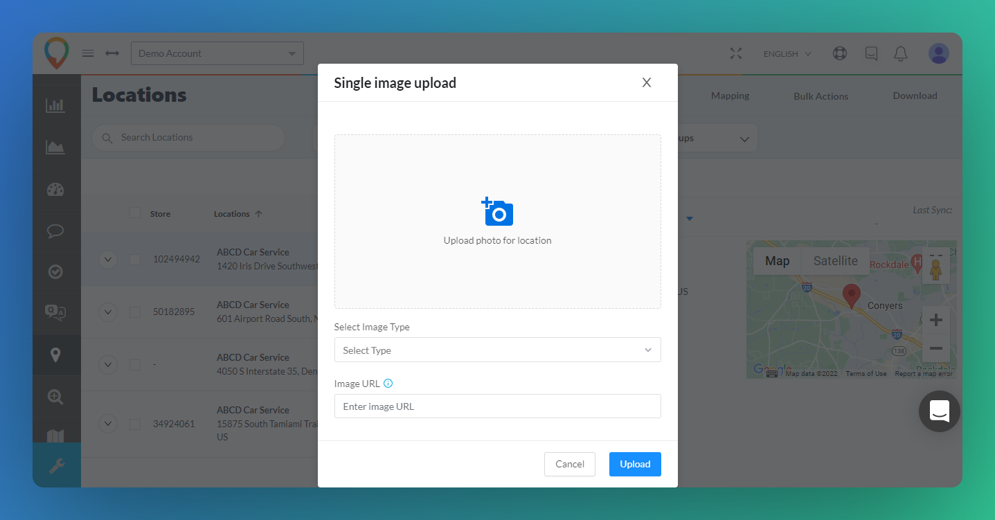Open the notifications bell icon

click(900, 53)
